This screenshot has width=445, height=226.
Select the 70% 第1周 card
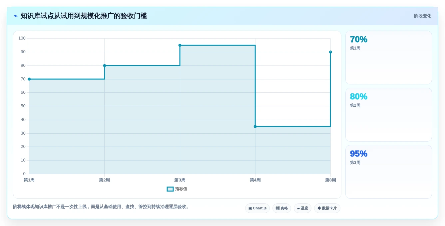[x=389, y=57]
